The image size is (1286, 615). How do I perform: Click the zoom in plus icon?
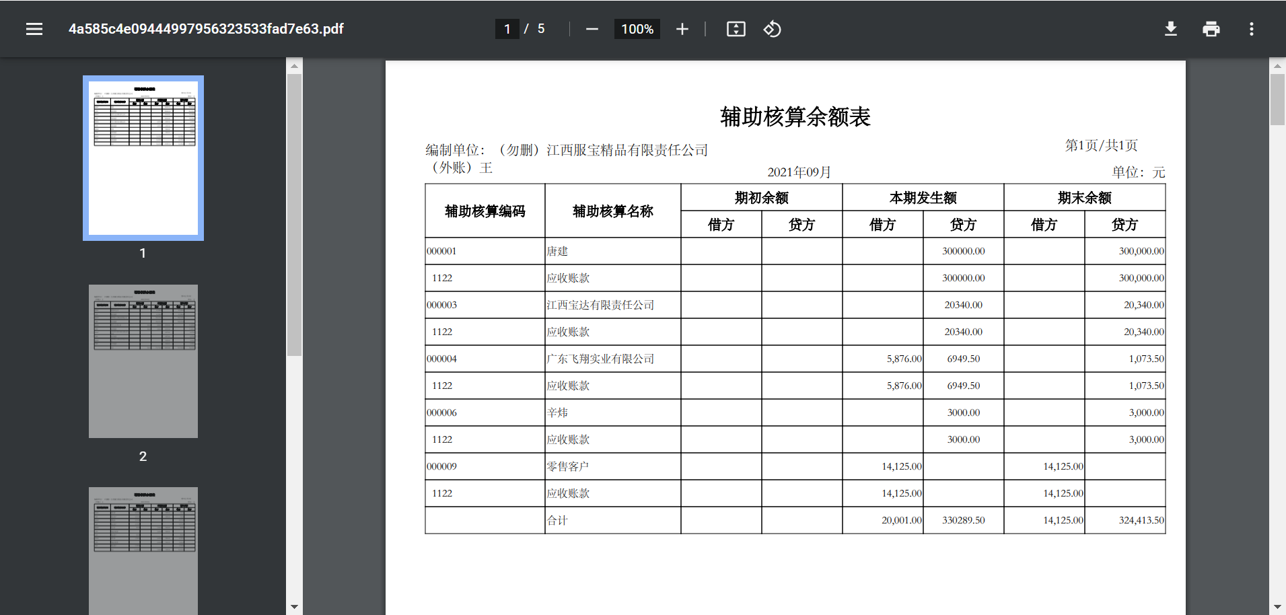click(x=682, y=28)
